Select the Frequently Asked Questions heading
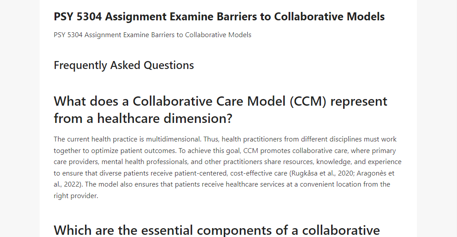Screen dimensions: 457x237 click(x=124, y=65)
